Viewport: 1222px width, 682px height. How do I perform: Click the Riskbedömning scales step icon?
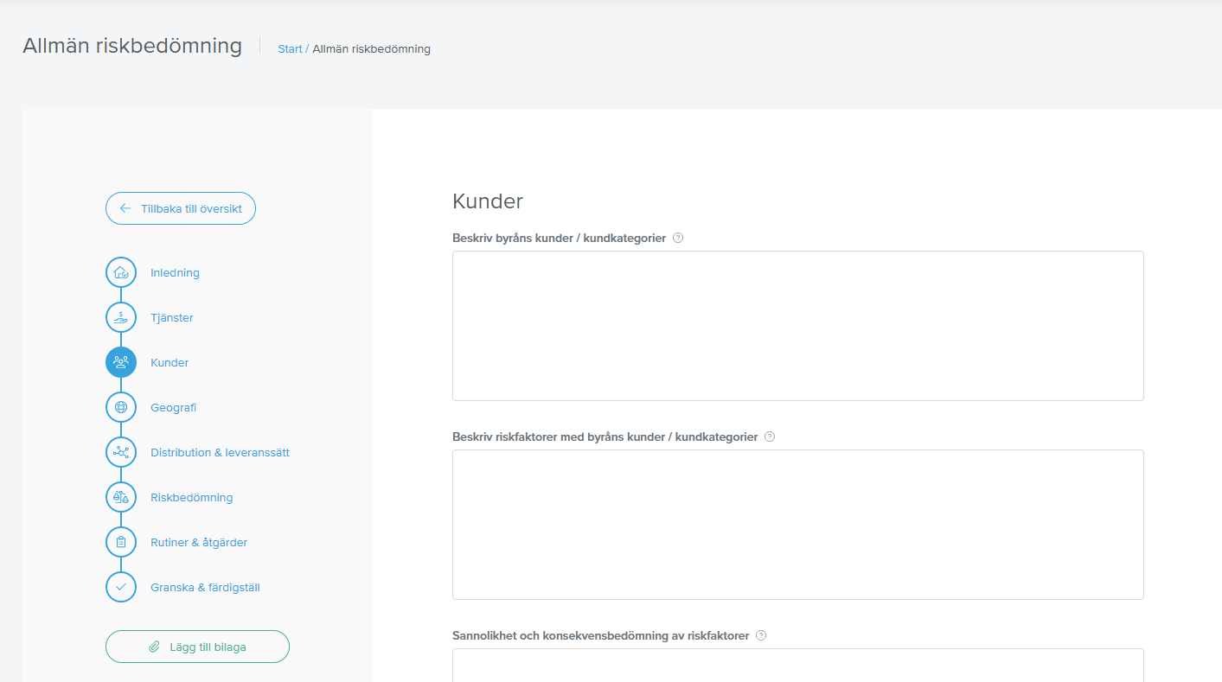(121, 497)
